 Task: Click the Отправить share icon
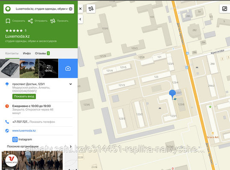tap(30, 21)
